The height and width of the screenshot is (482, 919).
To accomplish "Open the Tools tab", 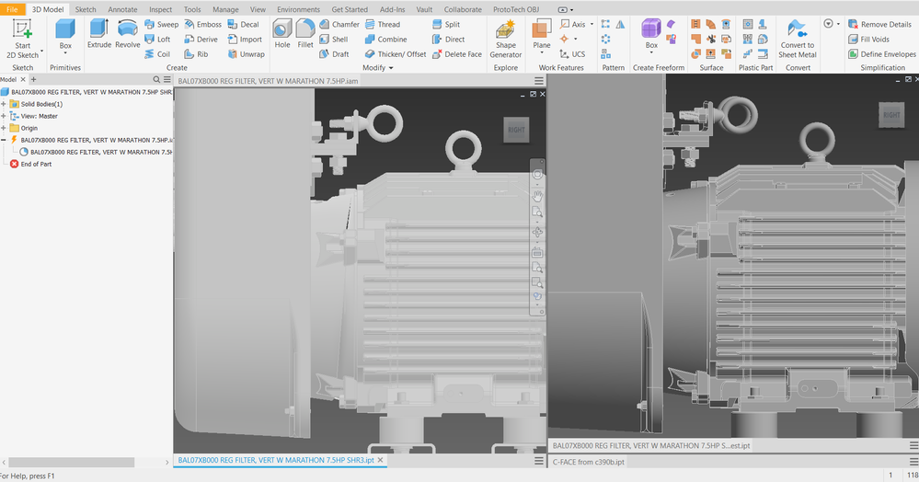I will [192, 9].
